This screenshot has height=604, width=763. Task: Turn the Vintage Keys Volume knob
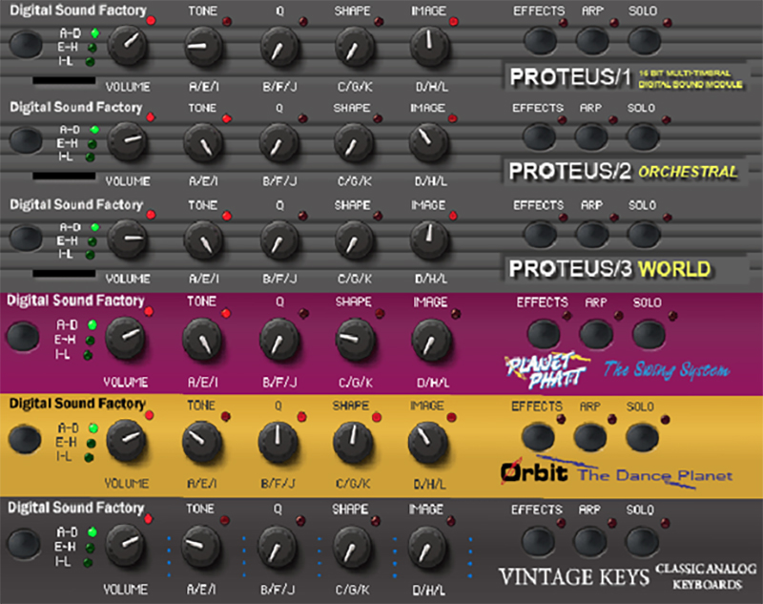coord(125,544)
